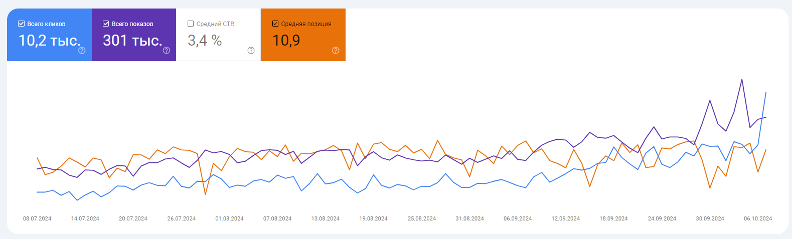Click the highest peak of purple impressions line
Screen dimensions: 792x239
[742, 79]
